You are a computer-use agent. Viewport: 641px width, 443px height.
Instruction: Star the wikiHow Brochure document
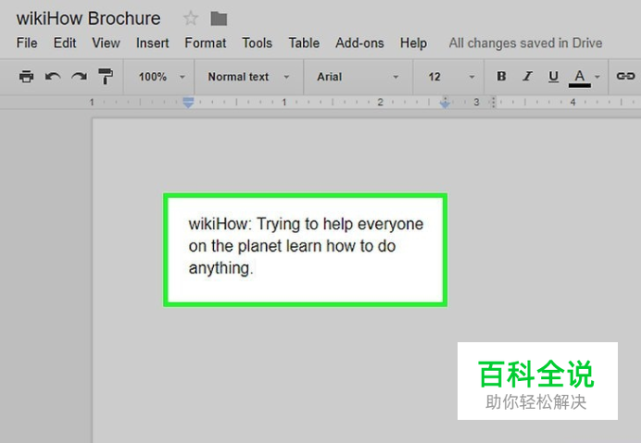click(x=191, y=18)
